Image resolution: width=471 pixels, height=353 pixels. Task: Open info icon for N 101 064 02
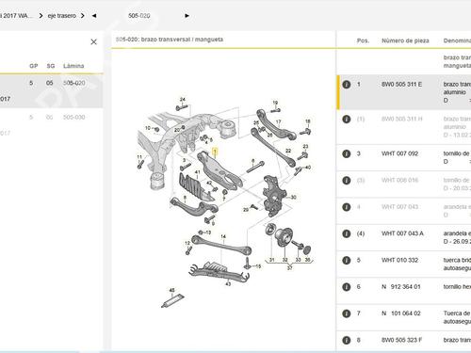[x=347, y=313]
